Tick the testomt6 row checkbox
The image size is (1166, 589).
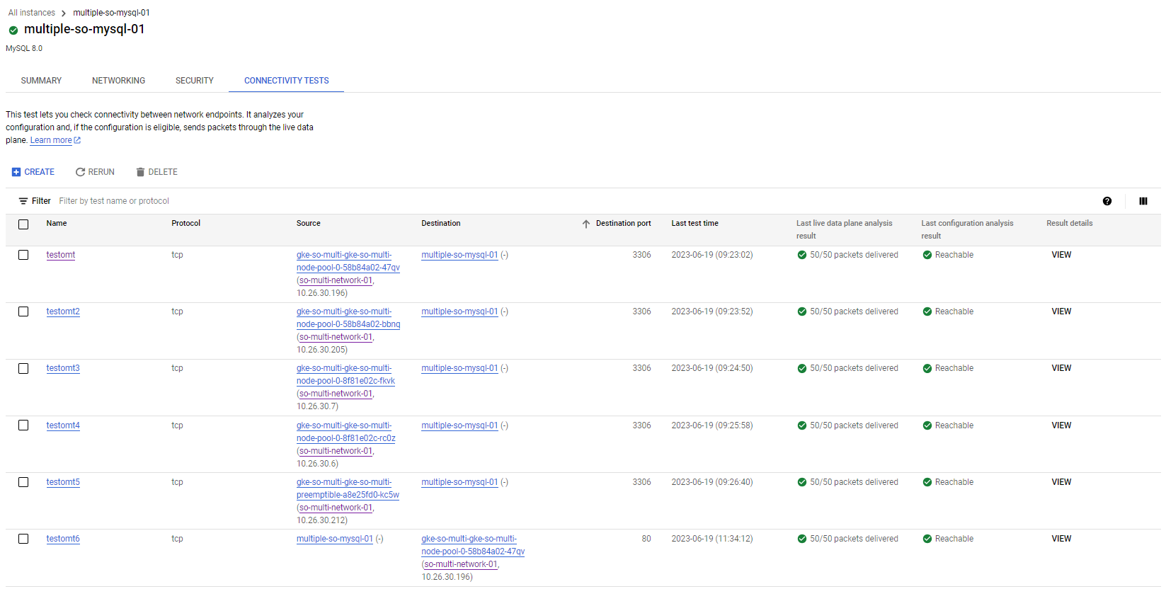pos(23,539)
